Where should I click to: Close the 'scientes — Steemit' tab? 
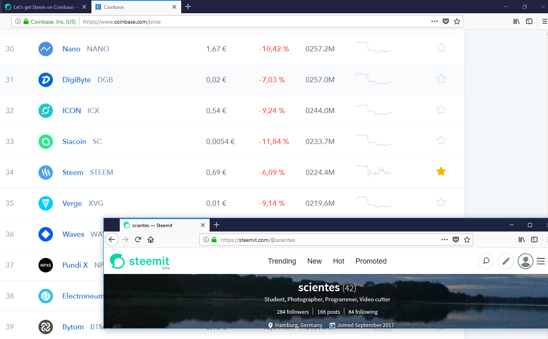(203, 225)
